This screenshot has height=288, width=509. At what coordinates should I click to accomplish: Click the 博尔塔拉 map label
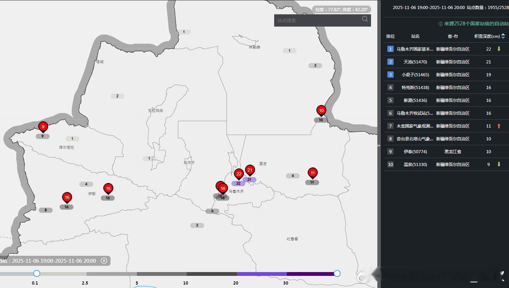(x=67, y=147)
